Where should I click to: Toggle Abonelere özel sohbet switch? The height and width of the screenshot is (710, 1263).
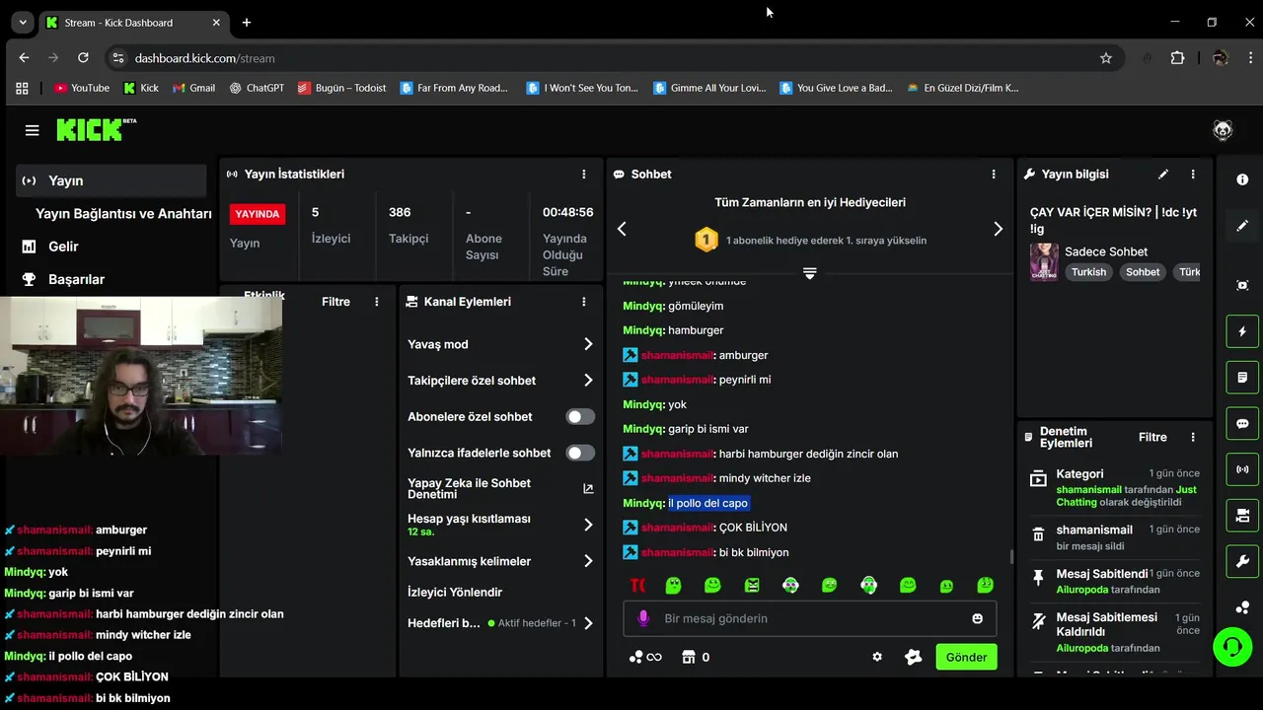[580, 416]
